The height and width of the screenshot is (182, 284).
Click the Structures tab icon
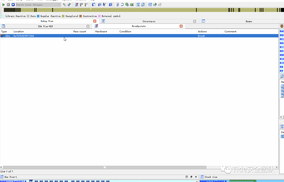tap(103, 21)
